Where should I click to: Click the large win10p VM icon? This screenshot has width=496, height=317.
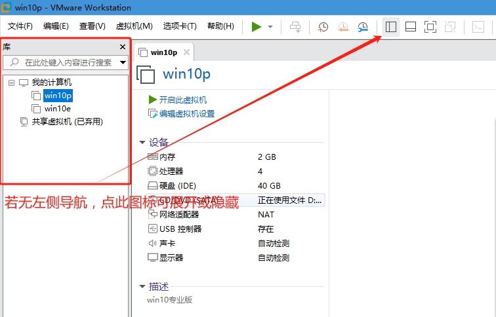coord(146,75)
